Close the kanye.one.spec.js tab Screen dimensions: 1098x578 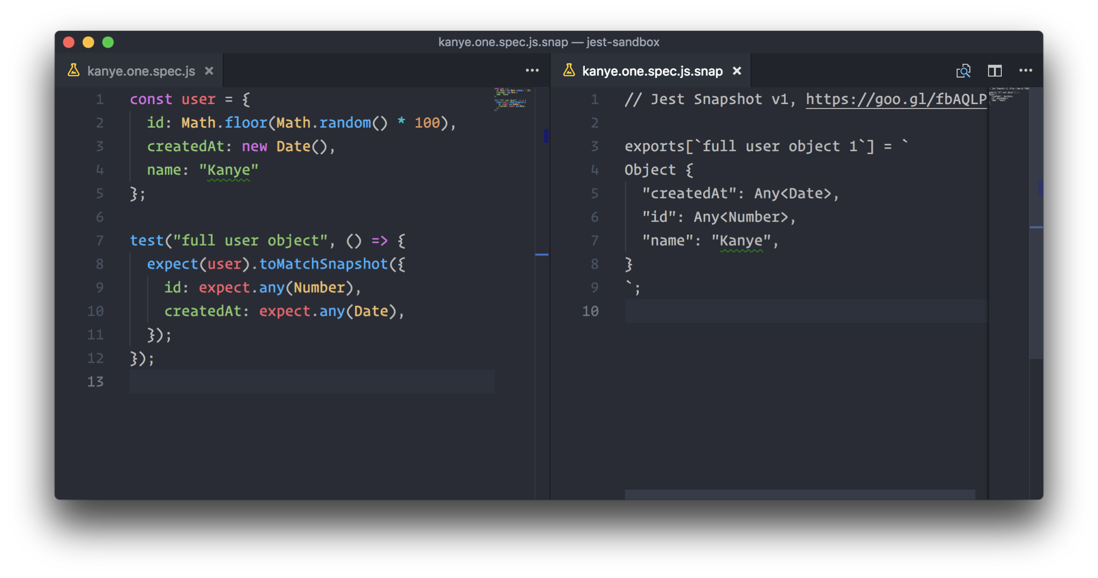pyautogui.click(x=209, y=71)
